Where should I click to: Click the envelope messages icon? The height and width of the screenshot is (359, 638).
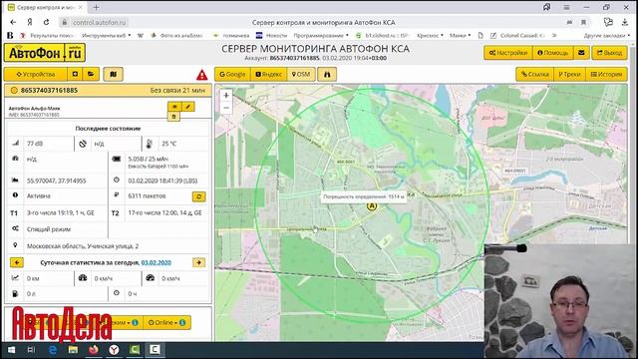pos(581,53)
